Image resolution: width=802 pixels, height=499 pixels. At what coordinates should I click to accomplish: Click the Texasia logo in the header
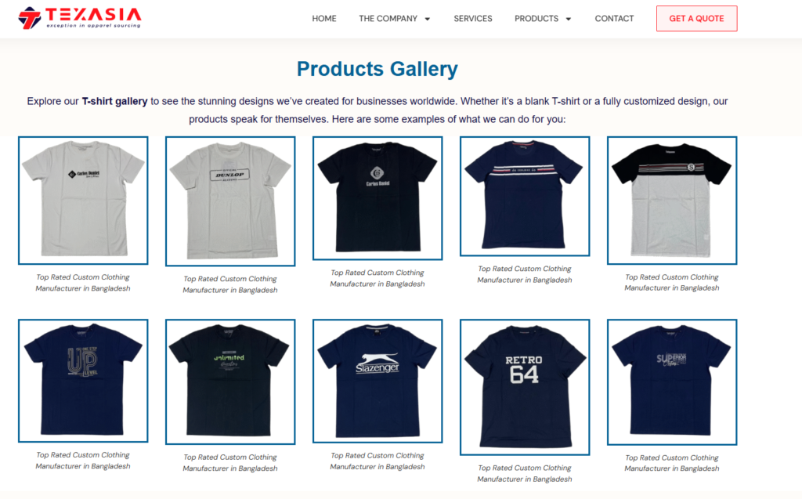point(80,18)
